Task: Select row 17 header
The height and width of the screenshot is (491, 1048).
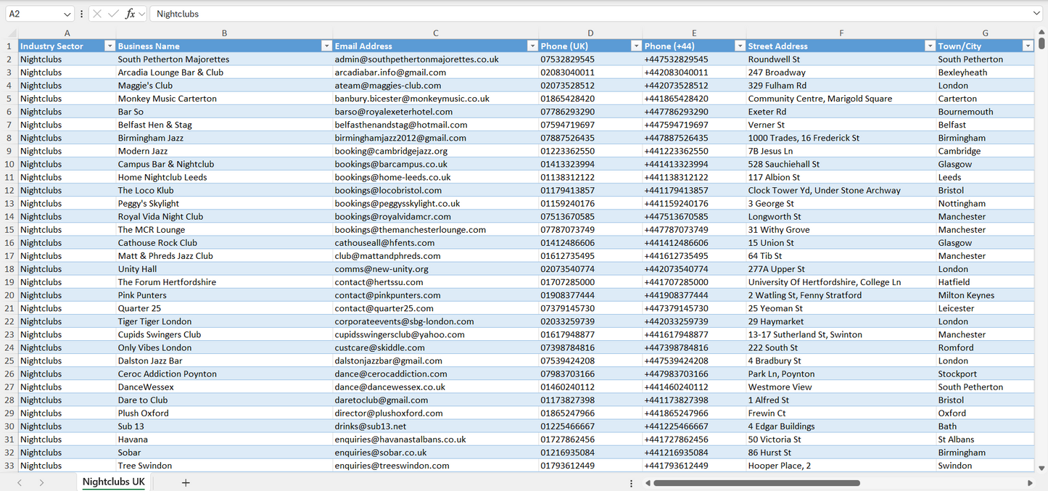Action: 9,256
